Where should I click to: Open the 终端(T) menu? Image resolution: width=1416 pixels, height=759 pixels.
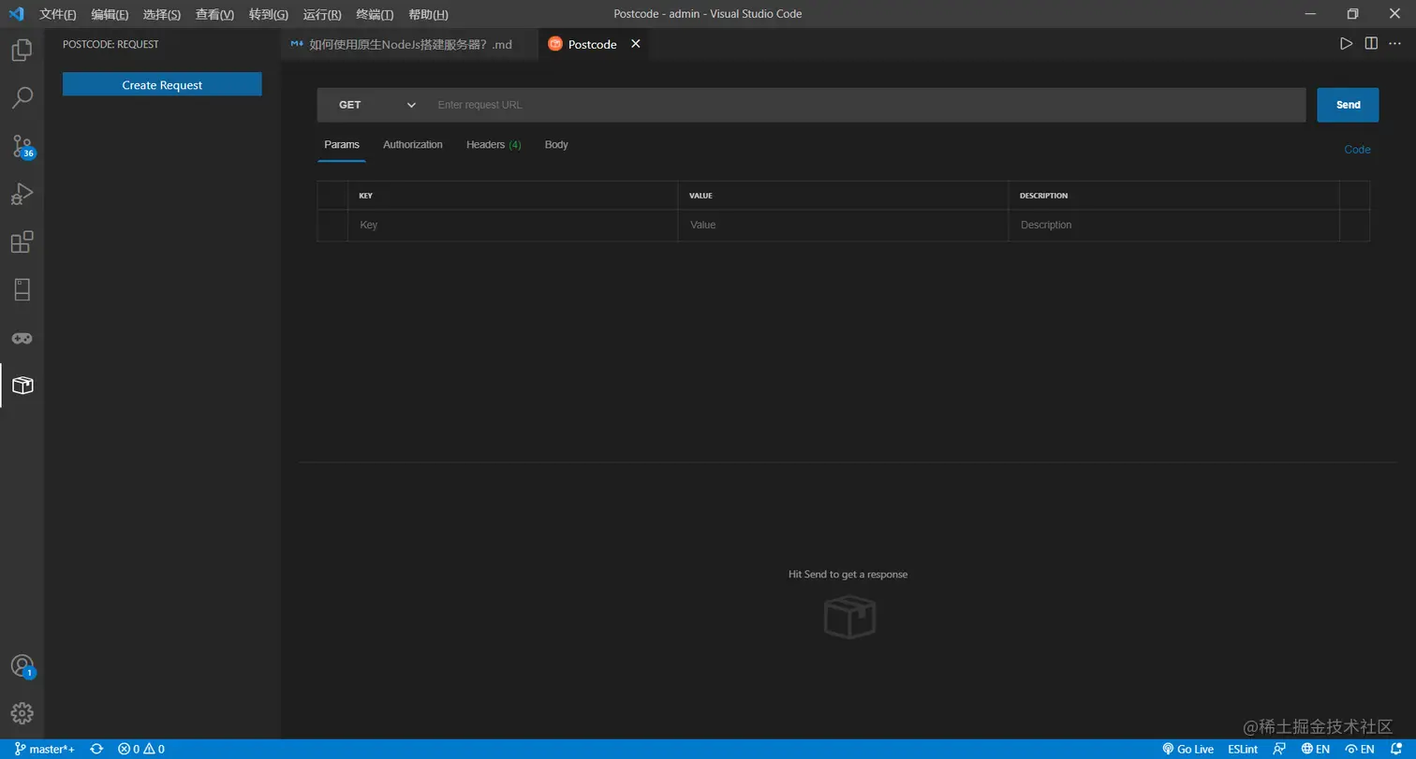coord(375,14)
